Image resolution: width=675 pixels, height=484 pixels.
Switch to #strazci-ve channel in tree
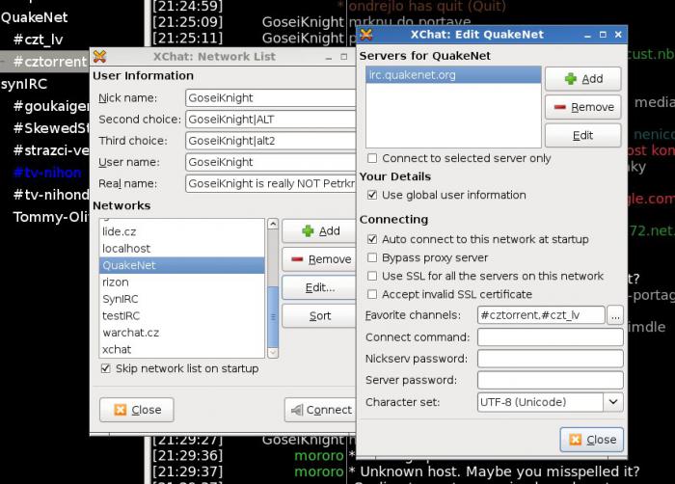pyautogui.click(x=51, y=150)
